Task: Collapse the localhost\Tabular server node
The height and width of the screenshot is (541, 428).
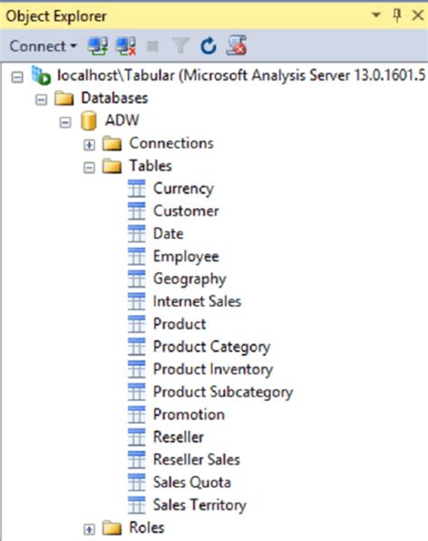Action: click(x=17, y=77)
